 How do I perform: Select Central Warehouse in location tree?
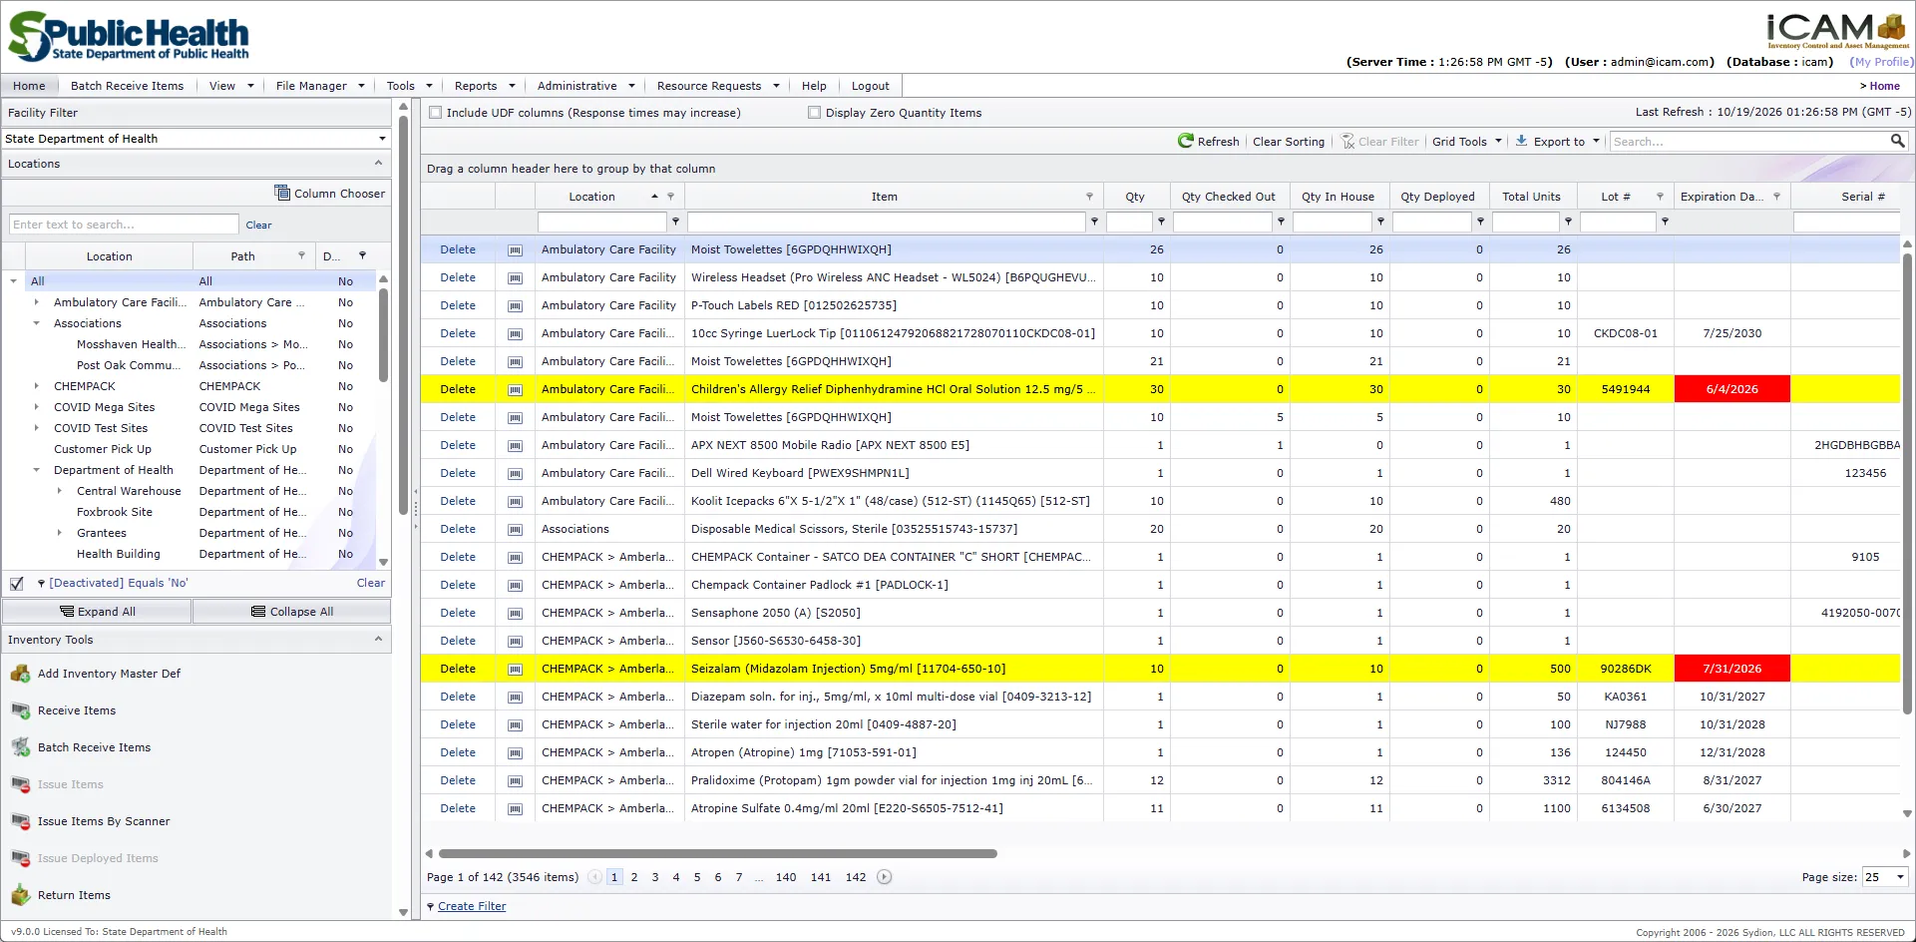tap(129, 491)
